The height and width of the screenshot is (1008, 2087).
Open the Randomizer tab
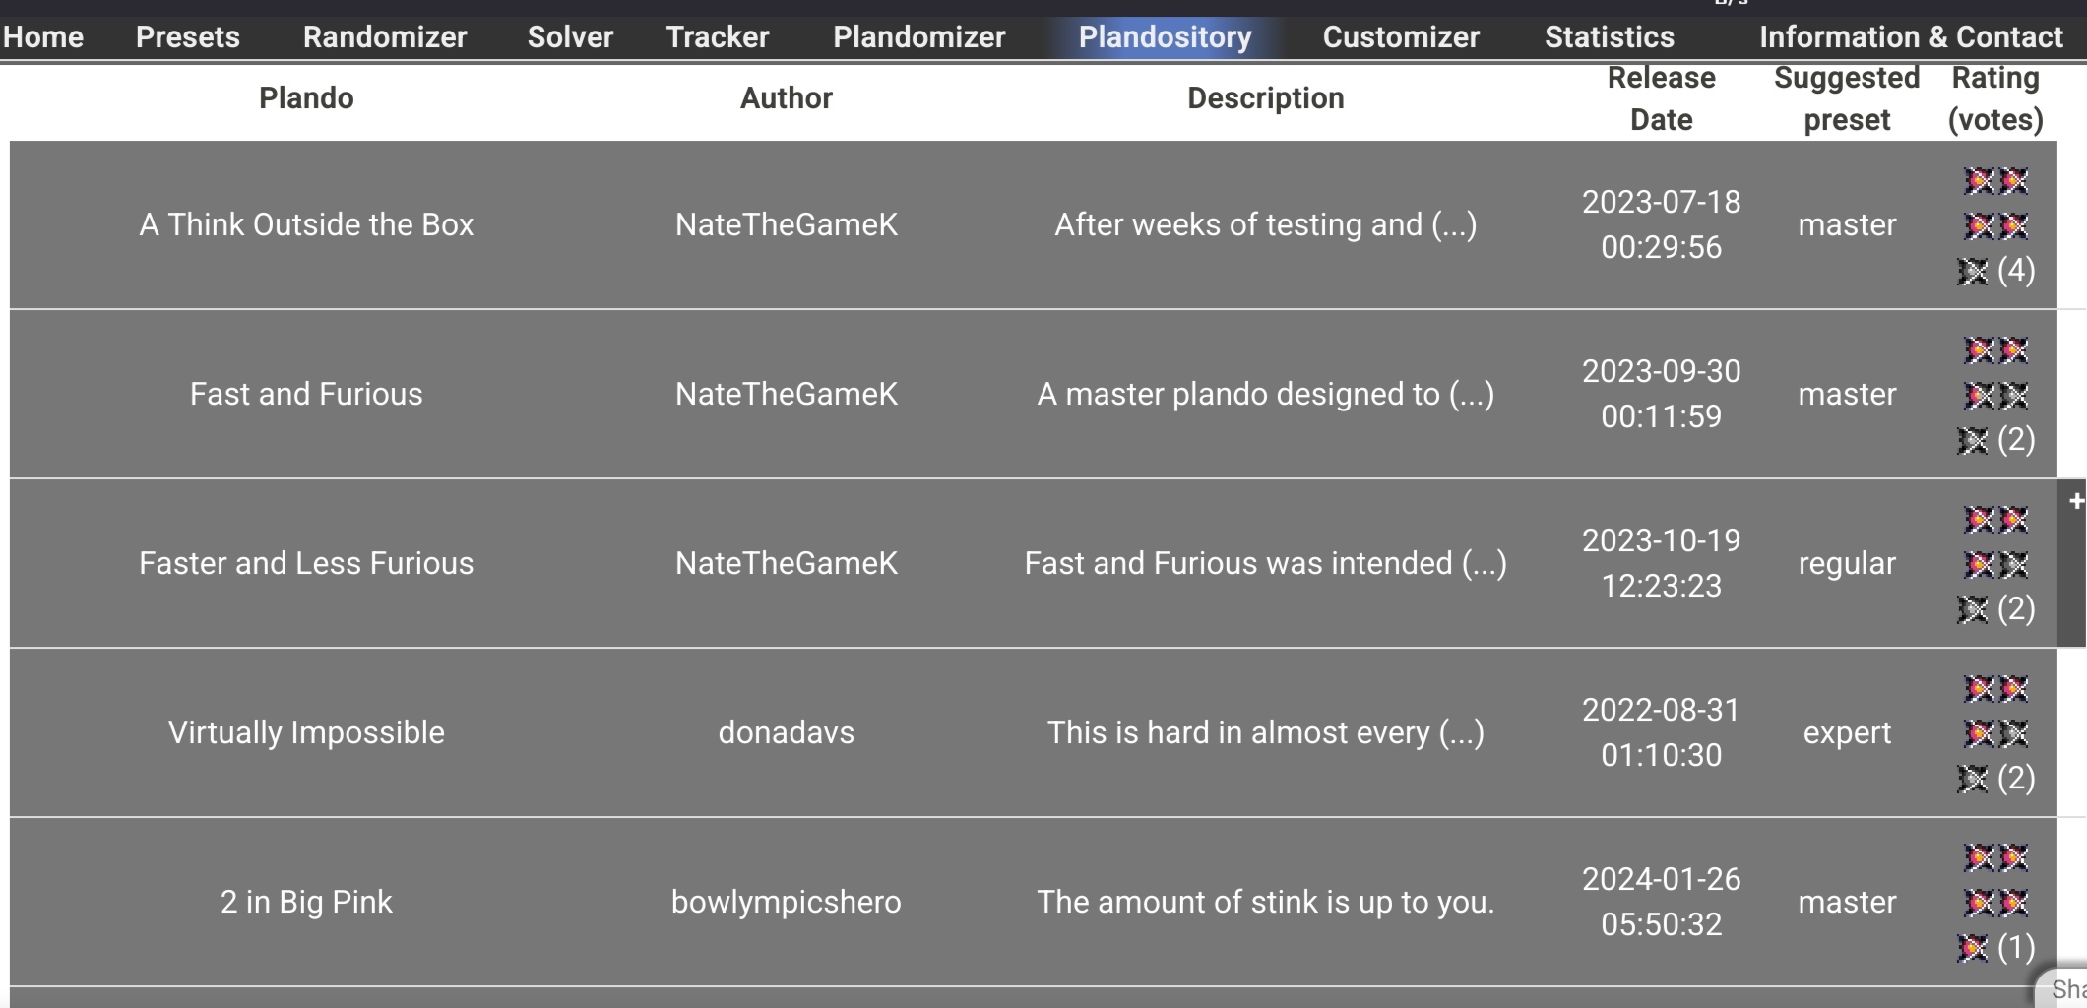pyautogui.click(x=385, y=37)
